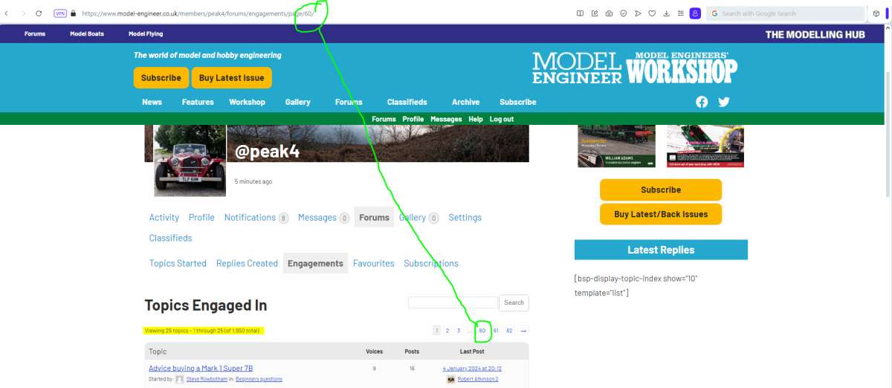
Task: Open the Workshop navigation item
Action: [247, 102]
